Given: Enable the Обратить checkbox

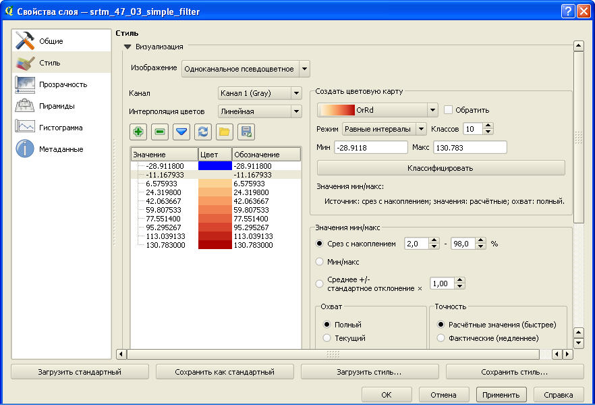Looking at the screenshot, I should [x=449, y=110].
